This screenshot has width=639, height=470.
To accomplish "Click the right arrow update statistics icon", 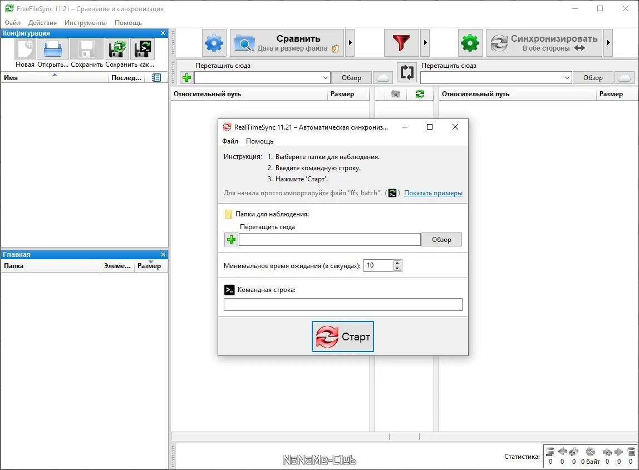I will [618, 452].
